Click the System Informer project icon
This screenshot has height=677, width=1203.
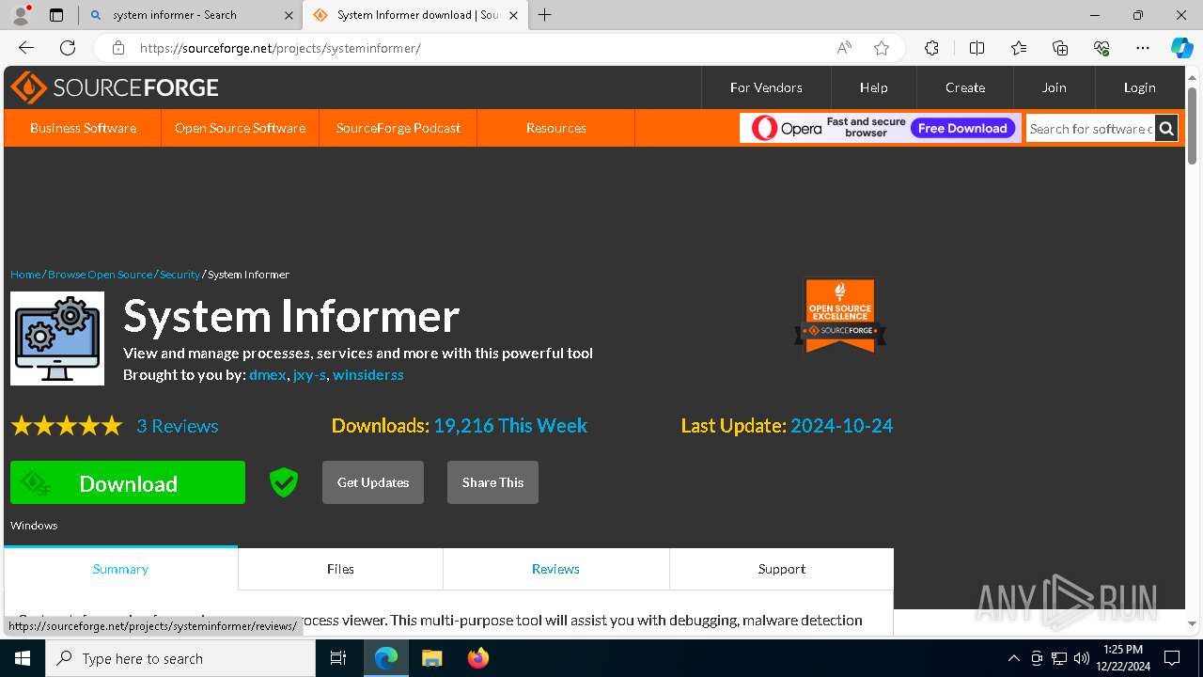pos(57,338)
